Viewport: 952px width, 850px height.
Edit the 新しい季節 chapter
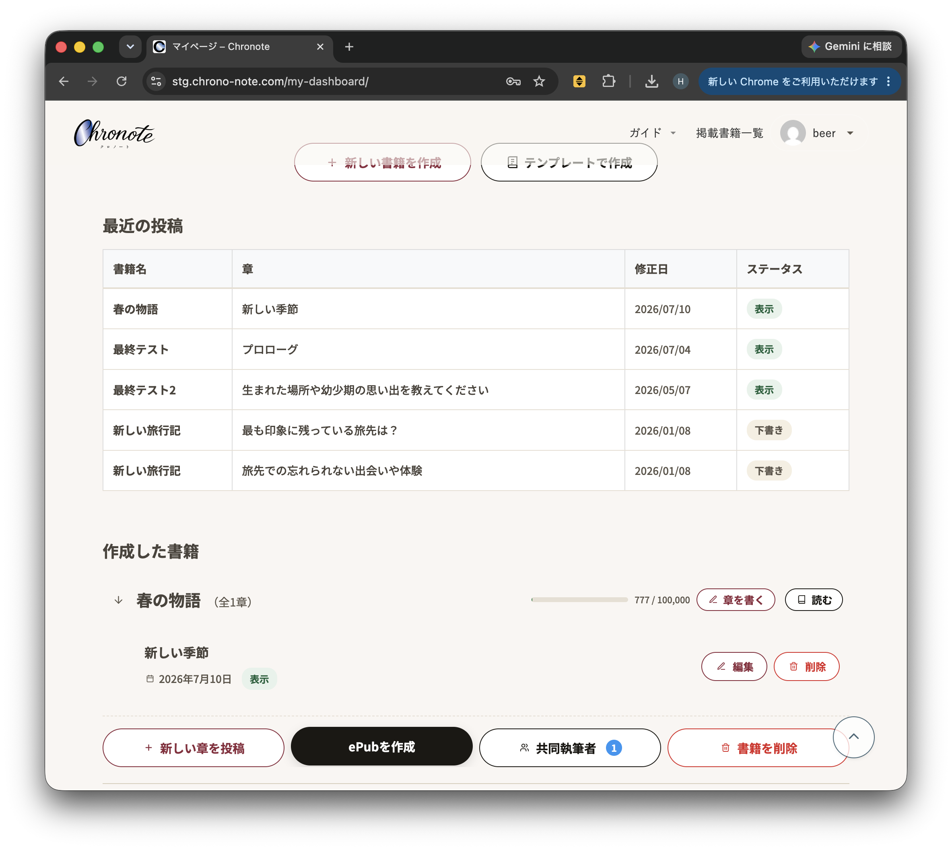tap(734, 666)
